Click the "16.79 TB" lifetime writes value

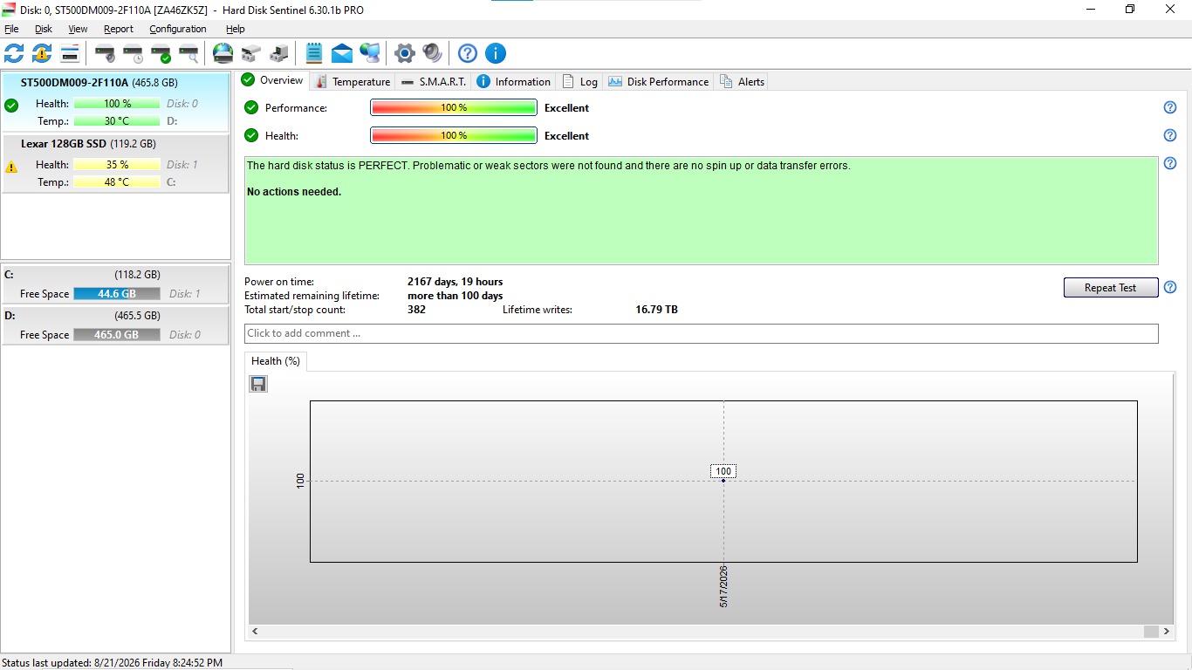click(x=657, y=310)
